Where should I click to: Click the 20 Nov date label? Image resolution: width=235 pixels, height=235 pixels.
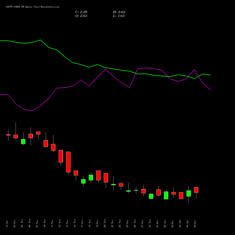click(x=105, y=223)
